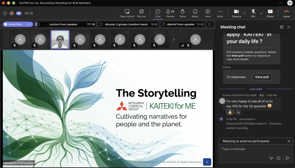Send the chat message

287,158
